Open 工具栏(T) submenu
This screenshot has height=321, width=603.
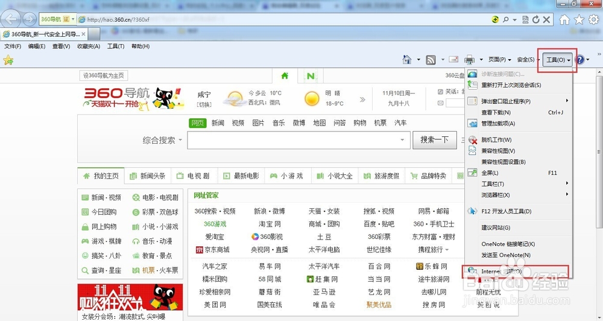point(519,184)
